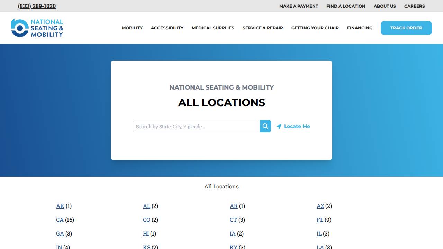View the CT locations link

pos(233,220)
